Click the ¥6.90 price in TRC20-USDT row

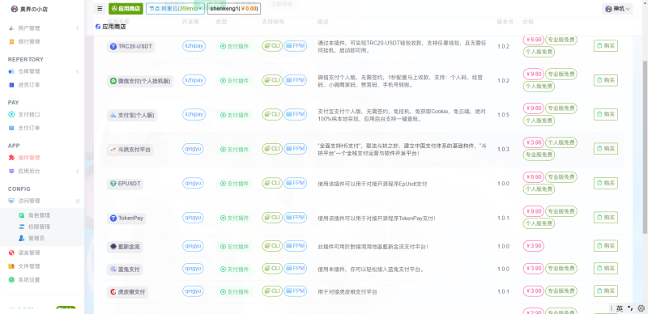pyautogui.click(x=533, y=40)
